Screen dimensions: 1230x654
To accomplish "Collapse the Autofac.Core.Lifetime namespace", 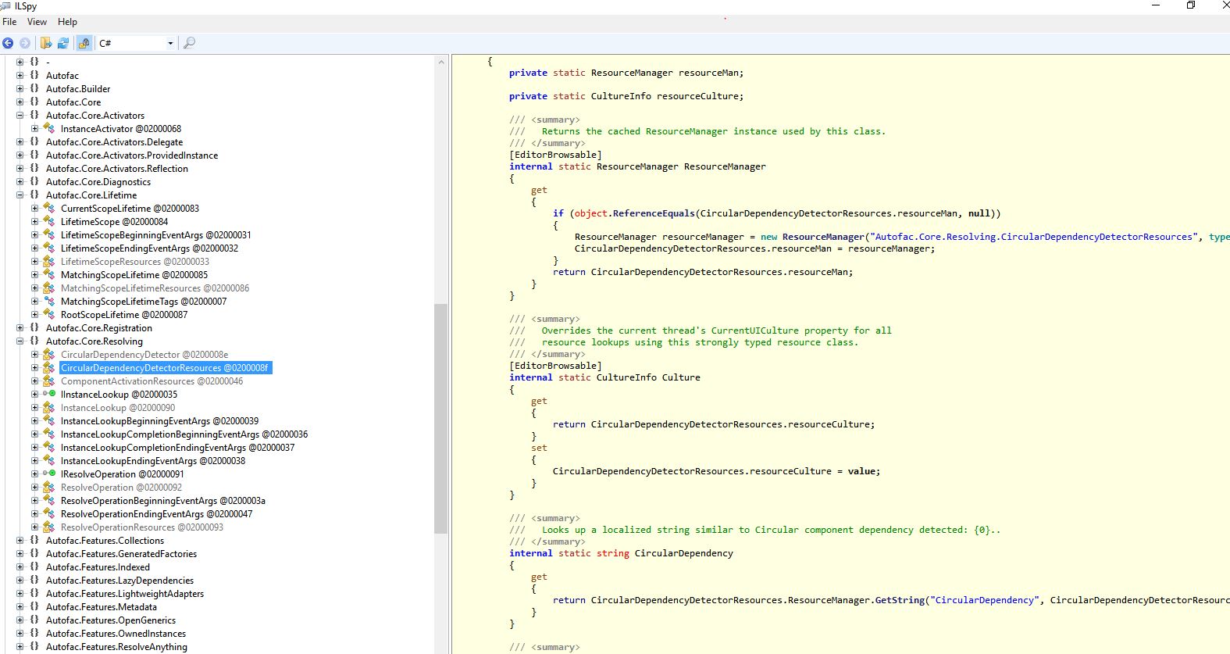I will pos(20,195).
